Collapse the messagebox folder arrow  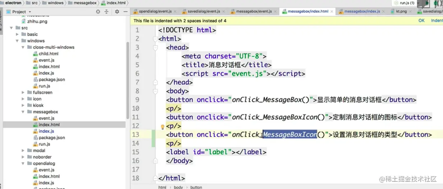(23, 112)
